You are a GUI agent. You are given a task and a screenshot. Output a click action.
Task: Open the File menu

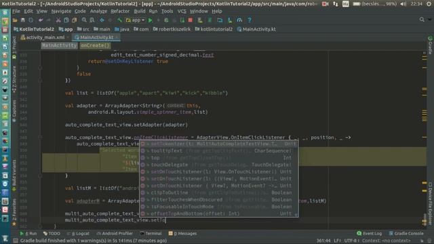coord(16,11)
